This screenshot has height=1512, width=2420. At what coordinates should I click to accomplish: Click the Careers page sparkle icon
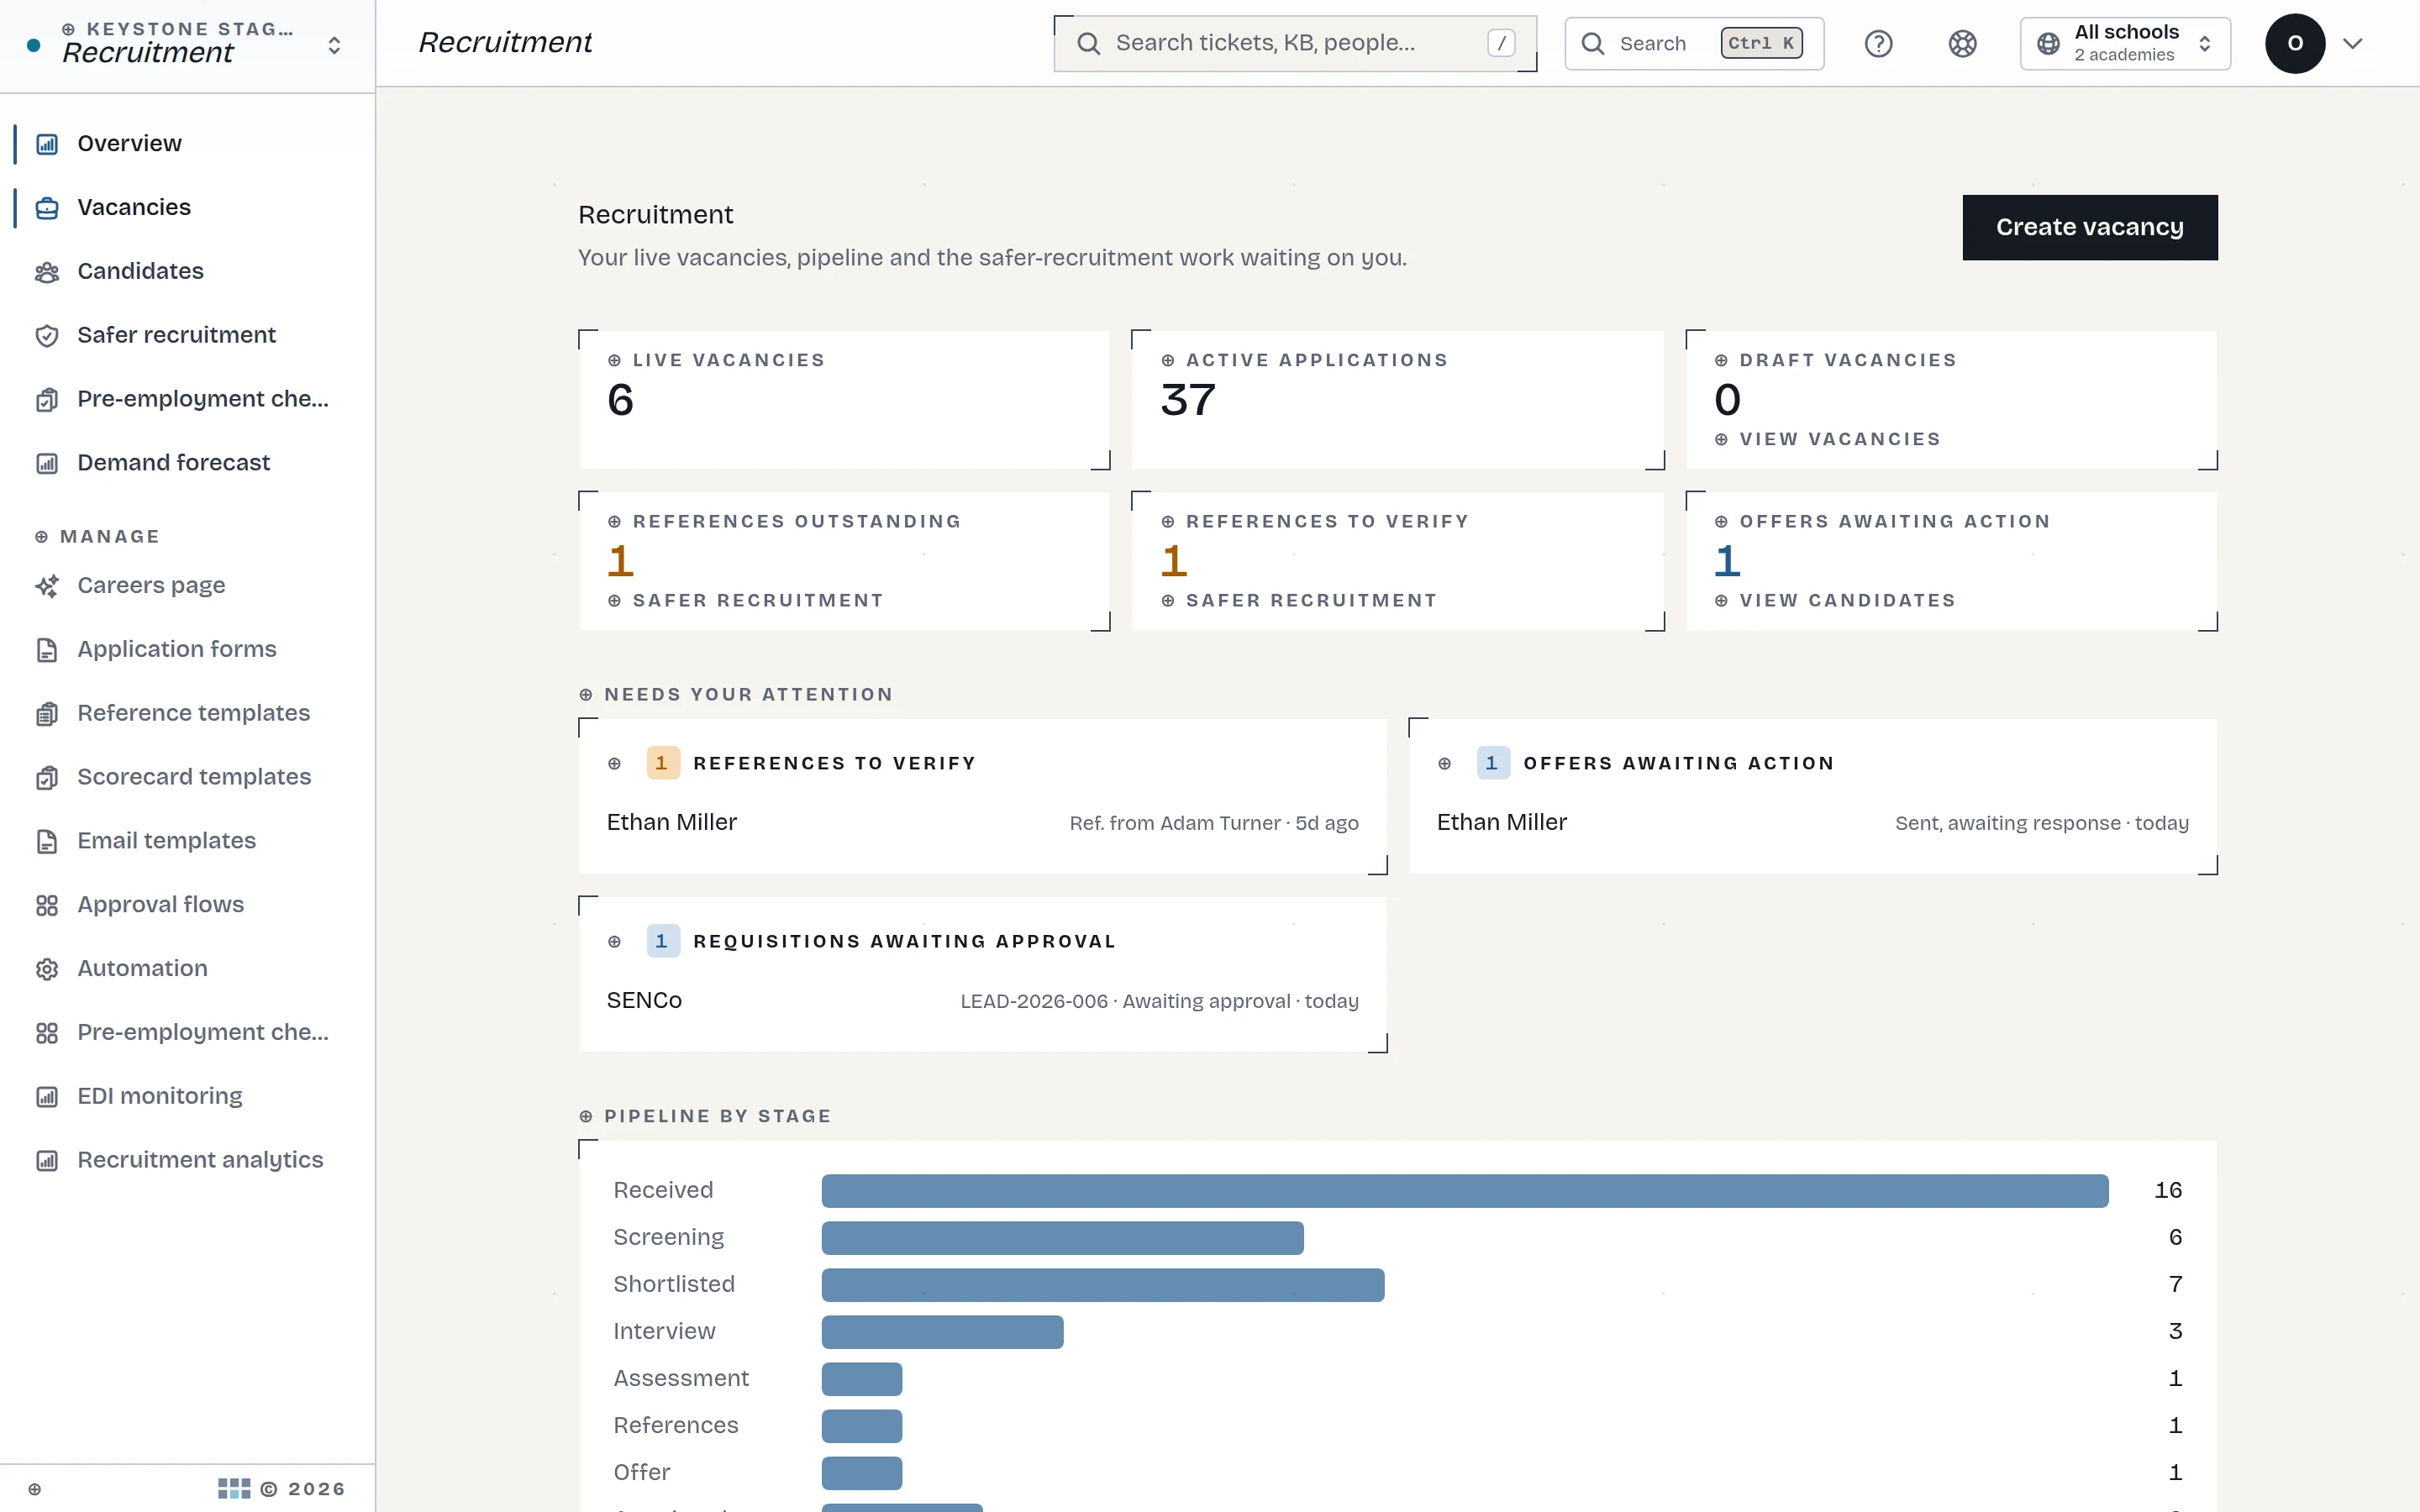pyautogui.click(x=47, y=586)
